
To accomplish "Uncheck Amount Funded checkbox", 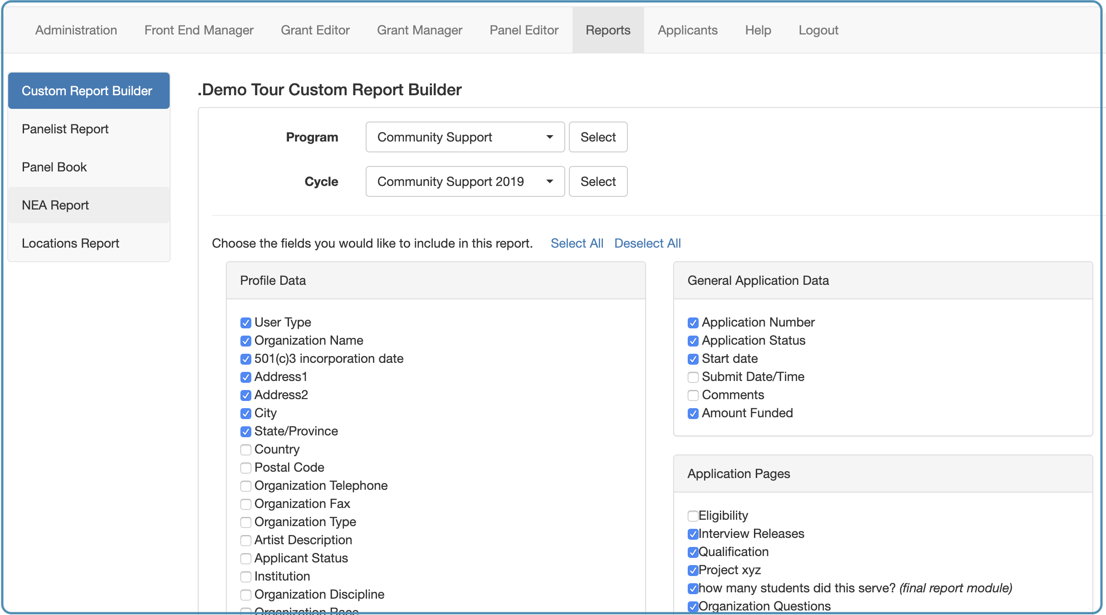I will (x=693, y=414).
